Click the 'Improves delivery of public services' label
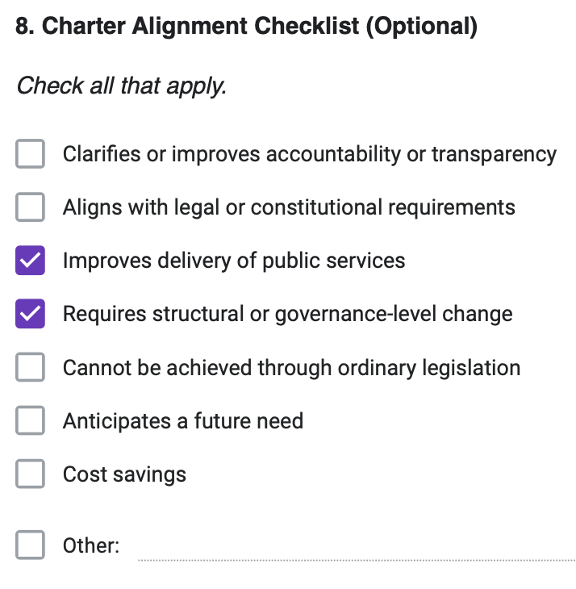576x589 pixels. (x=234, y=261)
